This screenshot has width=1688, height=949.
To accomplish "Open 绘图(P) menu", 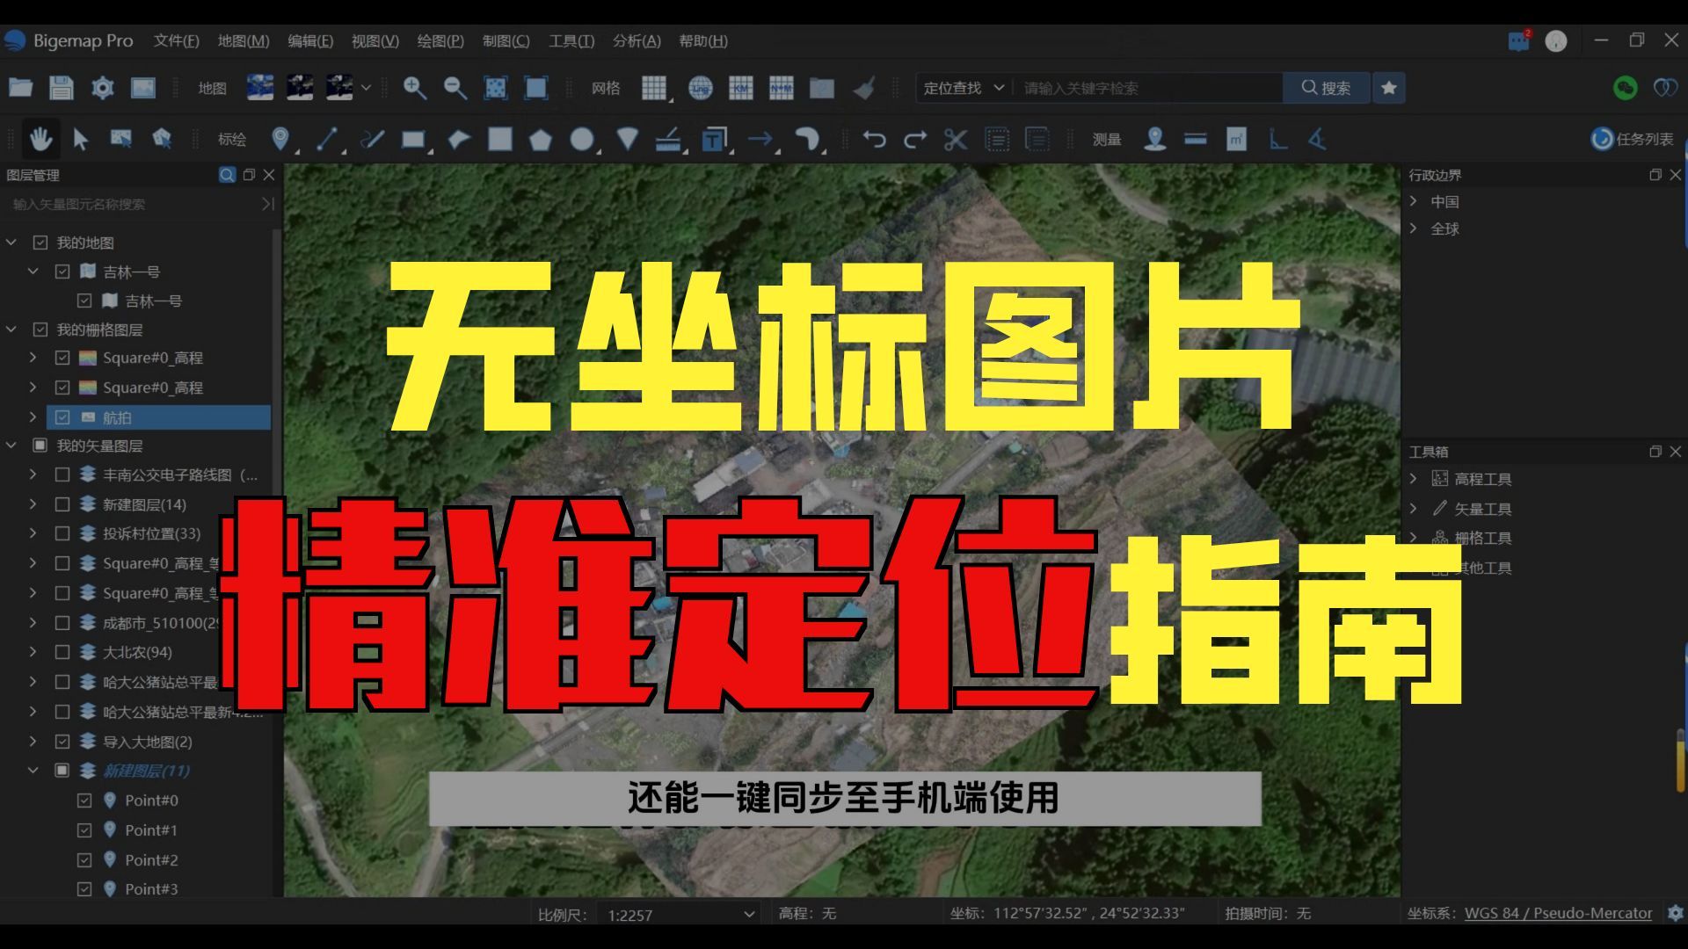I will click(440, 40).
